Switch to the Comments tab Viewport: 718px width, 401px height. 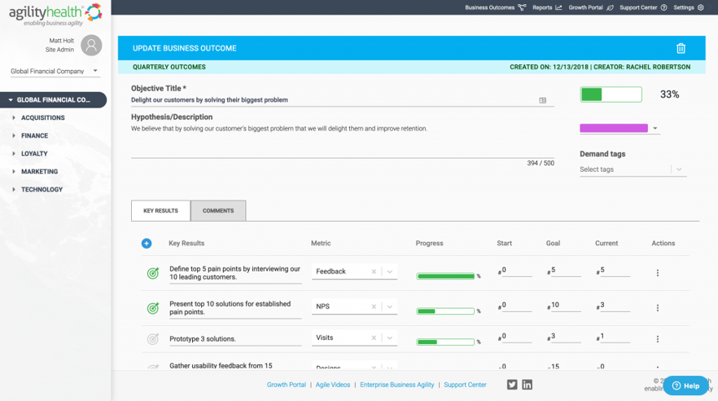point(218,211)
